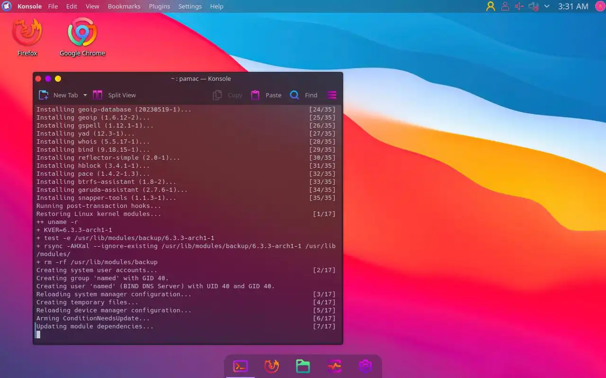Open the terminal icon in the dock
The image size is (606, 378).
(241, 366)
